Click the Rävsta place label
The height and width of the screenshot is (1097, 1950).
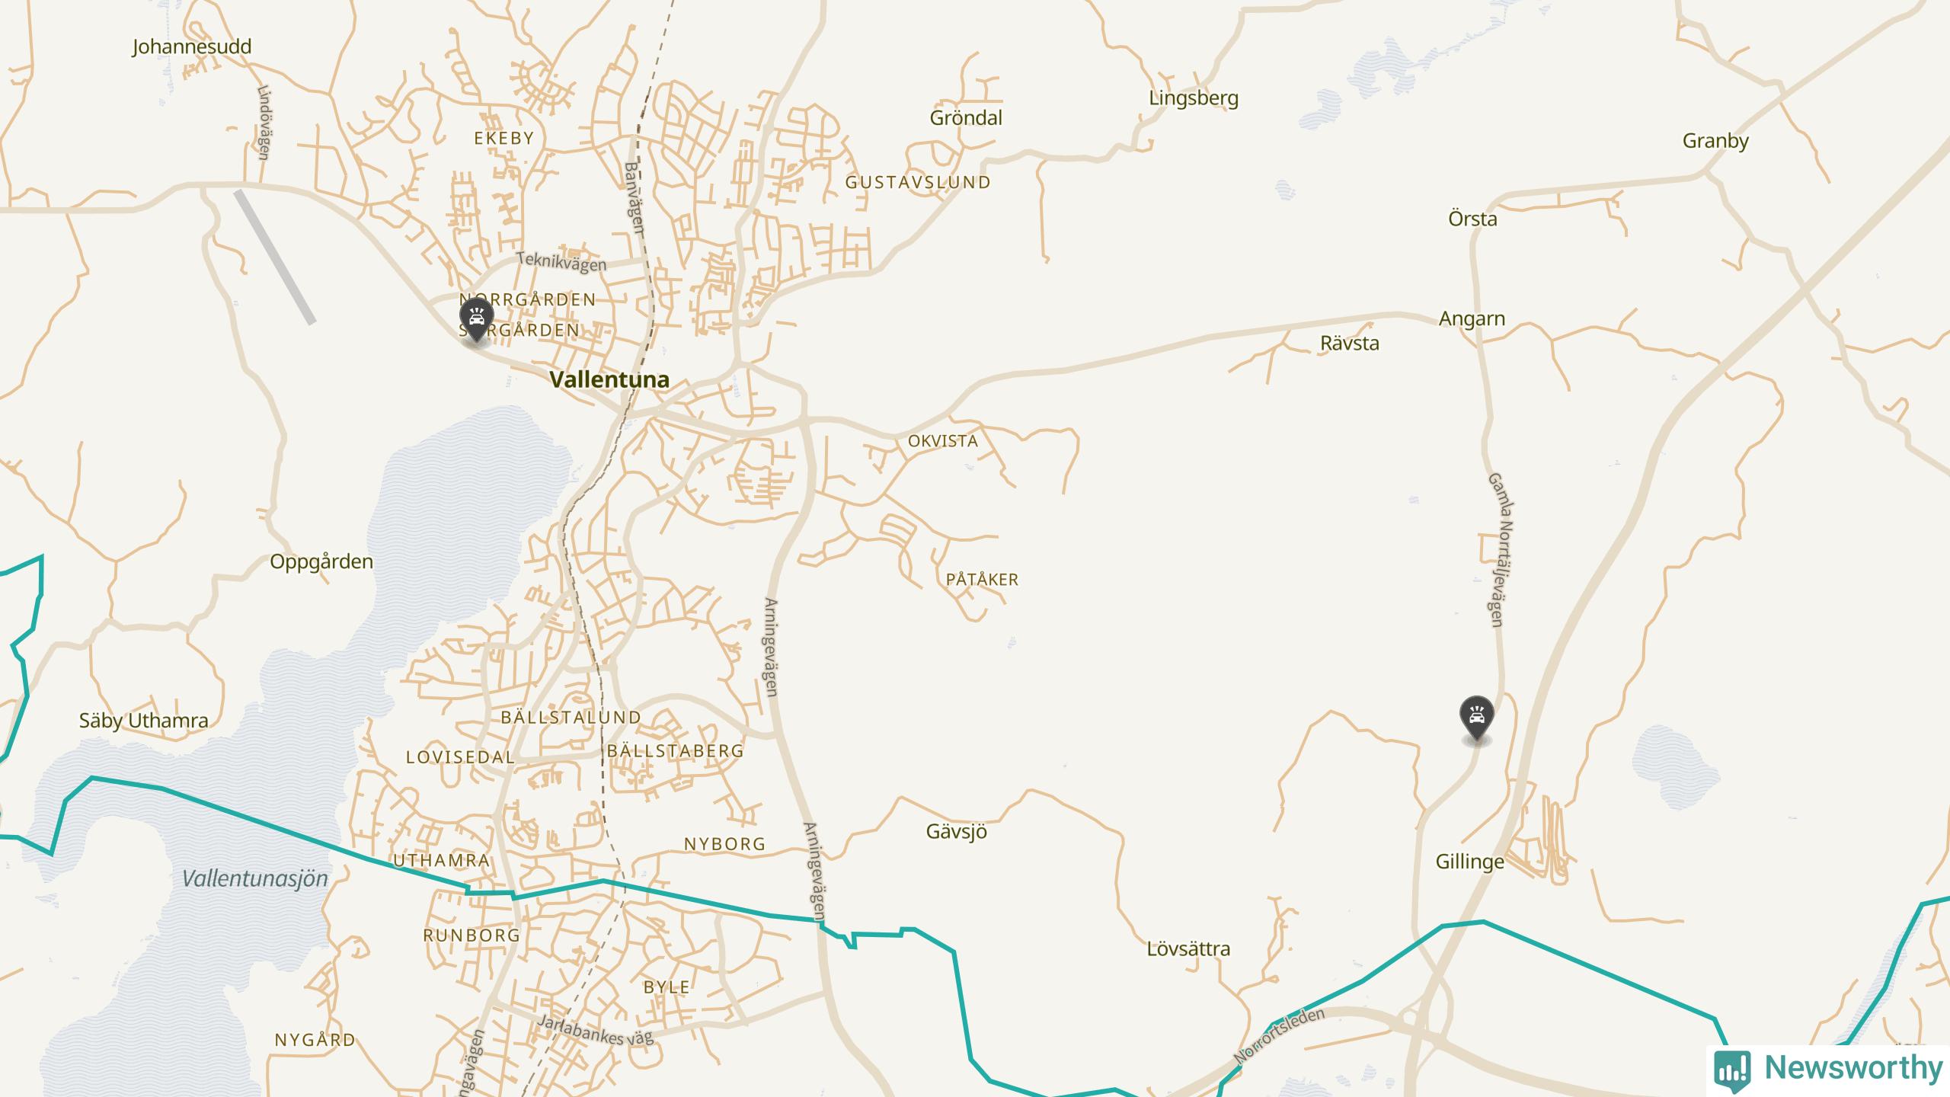pos(1350,344)
